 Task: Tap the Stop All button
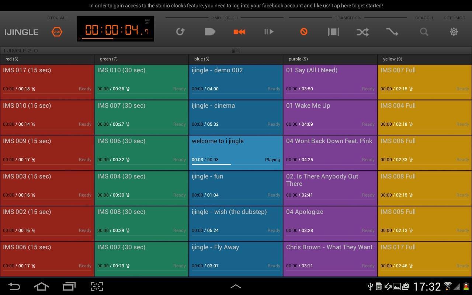57,32
